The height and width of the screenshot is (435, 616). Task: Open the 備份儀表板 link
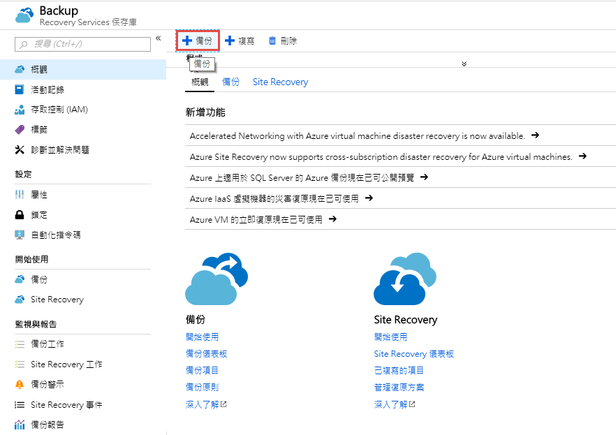(x=206, y=354)
